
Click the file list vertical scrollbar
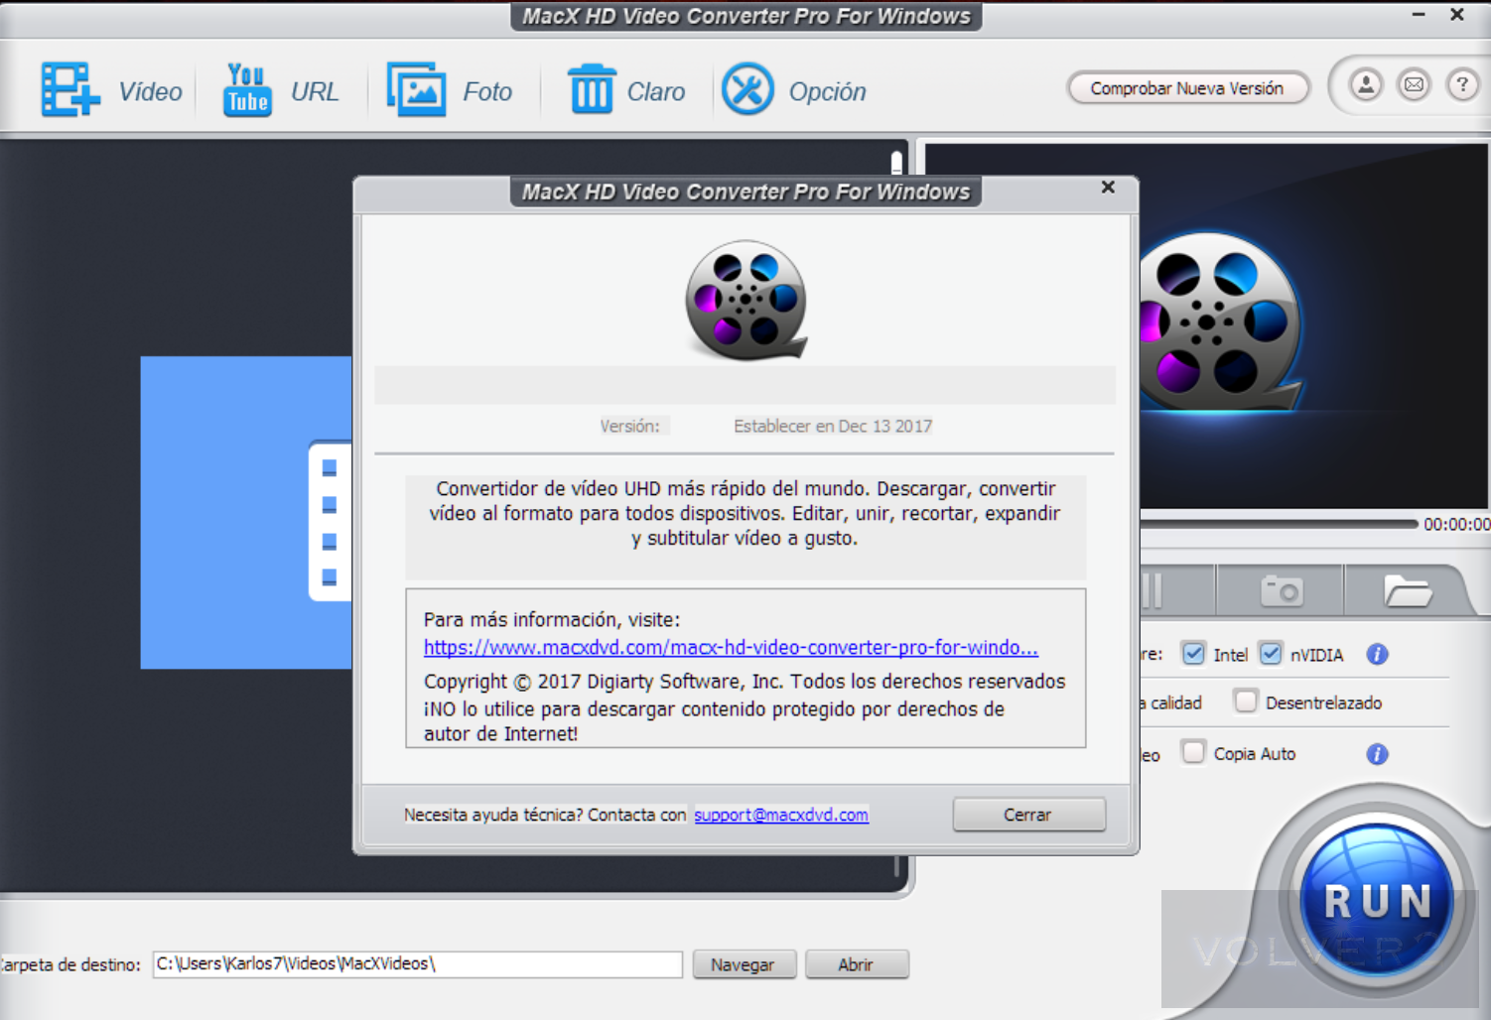(896, 164)
